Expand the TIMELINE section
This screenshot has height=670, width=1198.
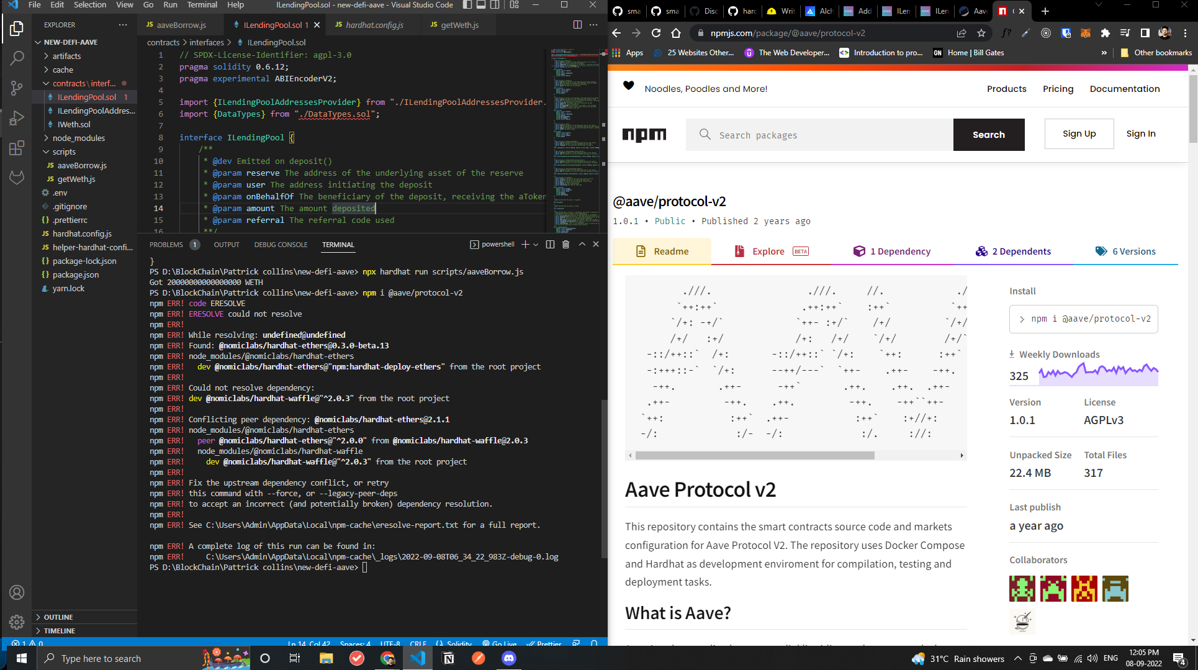click(85, 630)
